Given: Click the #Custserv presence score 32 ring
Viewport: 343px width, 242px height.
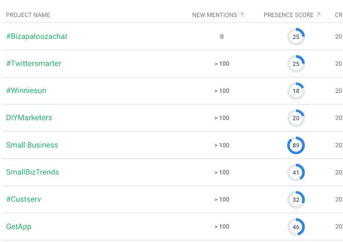Looking at the screenshot, I should click(296, 199).
